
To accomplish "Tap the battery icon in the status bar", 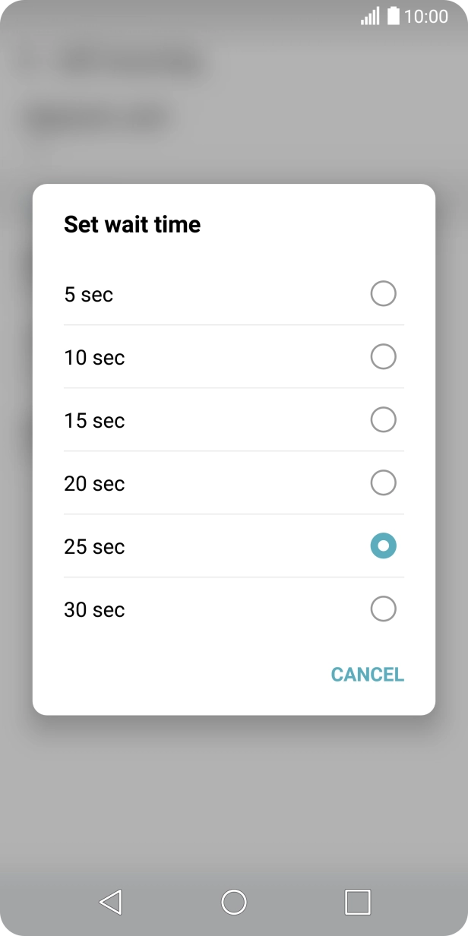I will (x=392, y=16).
